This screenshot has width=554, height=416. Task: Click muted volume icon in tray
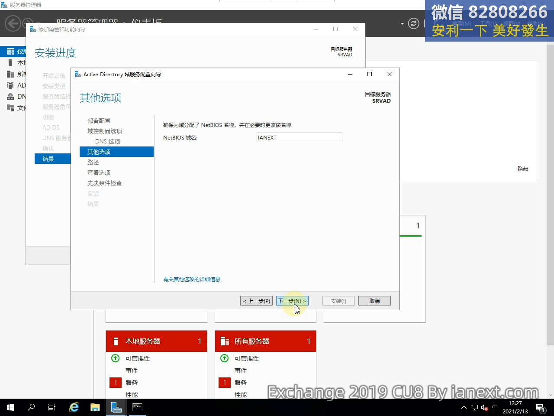(485, 407)
